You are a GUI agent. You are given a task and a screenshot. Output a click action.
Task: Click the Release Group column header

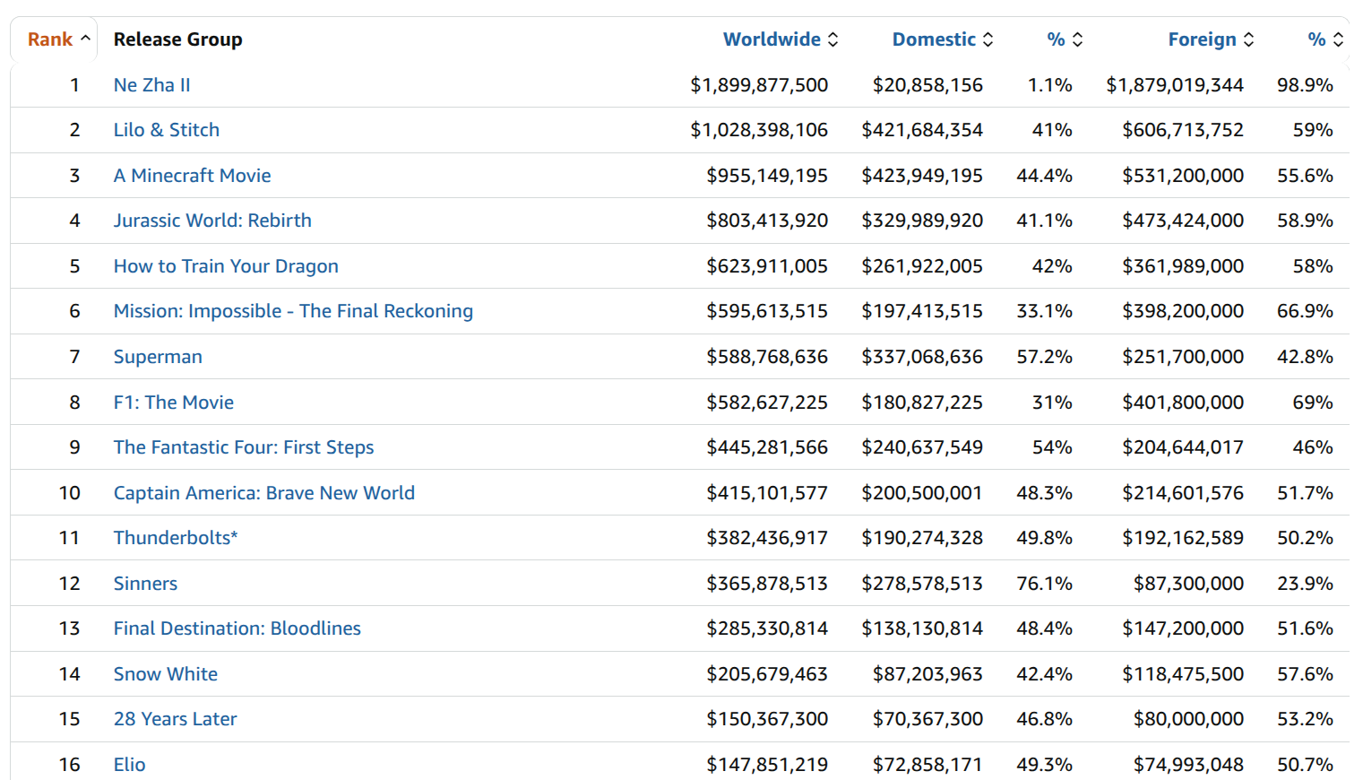178,39
